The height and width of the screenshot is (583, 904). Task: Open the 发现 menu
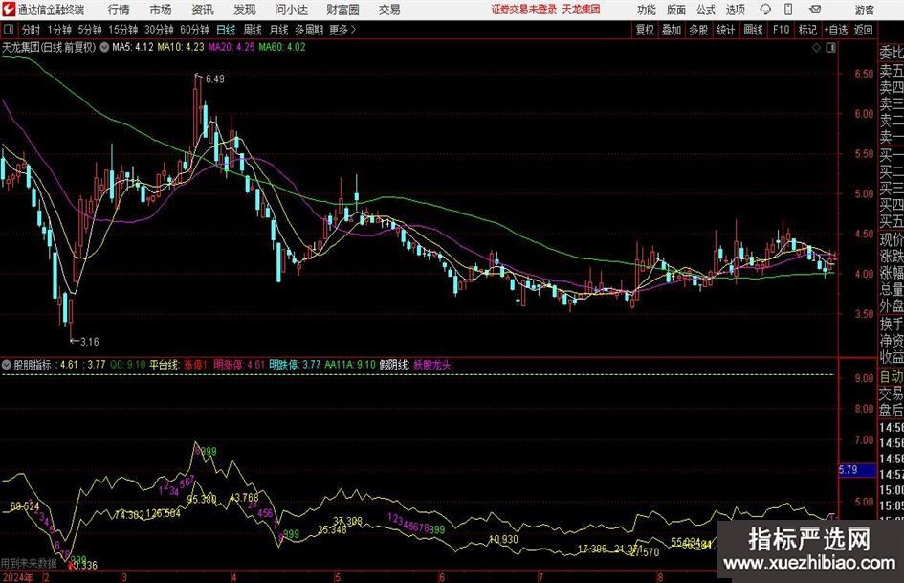click(x=245, y=10)
